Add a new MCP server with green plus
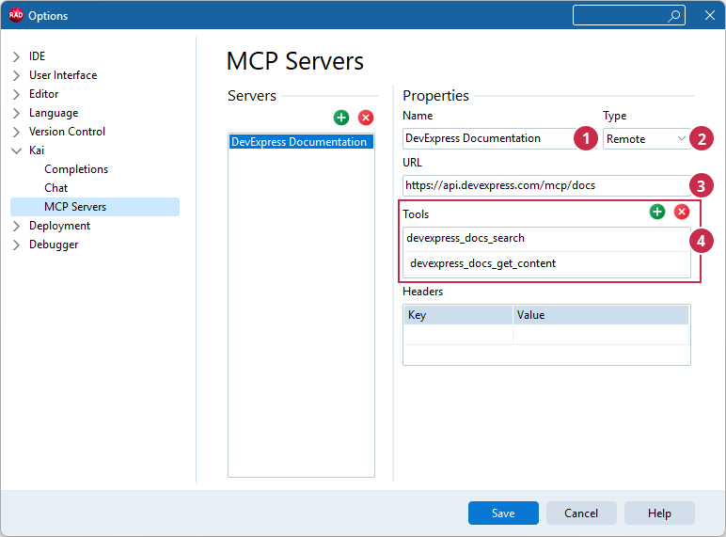The width and height of the screenshot is (726, 537). [x=341, y=118]
